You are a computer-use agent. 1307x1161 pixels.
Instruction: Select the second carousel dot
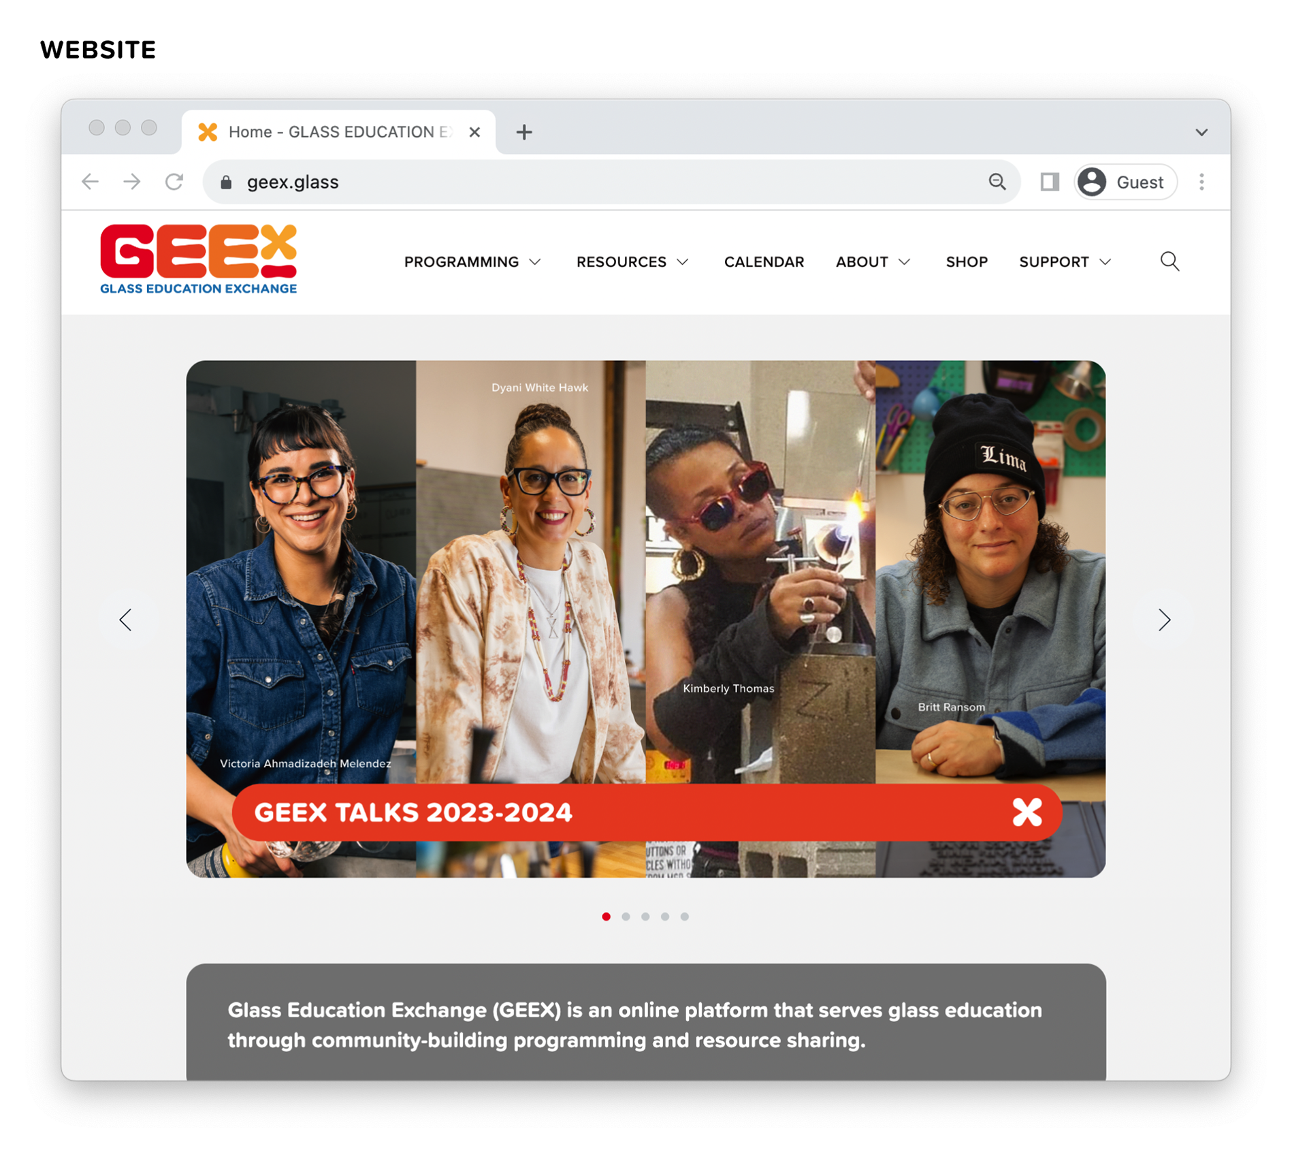coord(626,917)
